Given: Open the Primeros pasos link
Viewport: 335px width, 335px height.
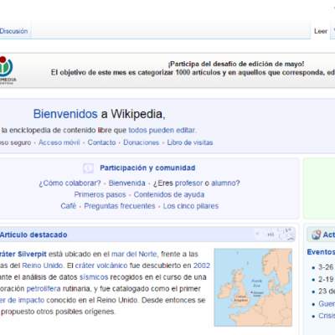Looking at the screenshot, I should [x=100, y=194].
